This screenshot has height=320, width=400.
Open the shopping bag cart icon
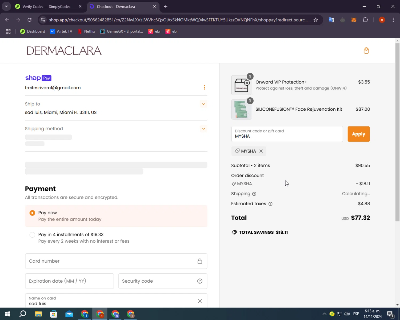[x=366, y=50]
